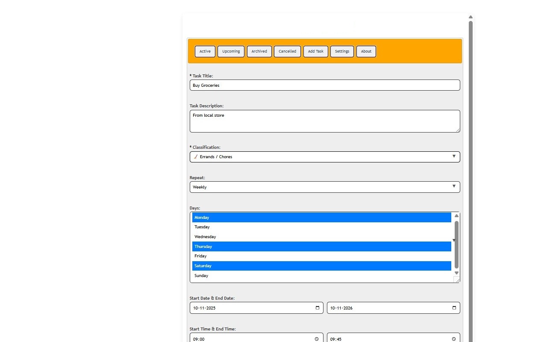
Task: Click the Days list scroll up arrow
Action: [x=456, y=216]
